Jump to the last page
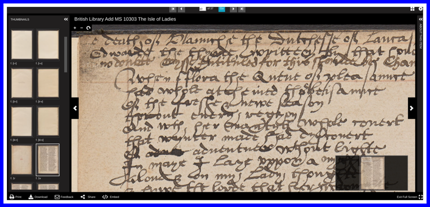The image size is (430, 207). pyautogui.click(x=242, y=9)
